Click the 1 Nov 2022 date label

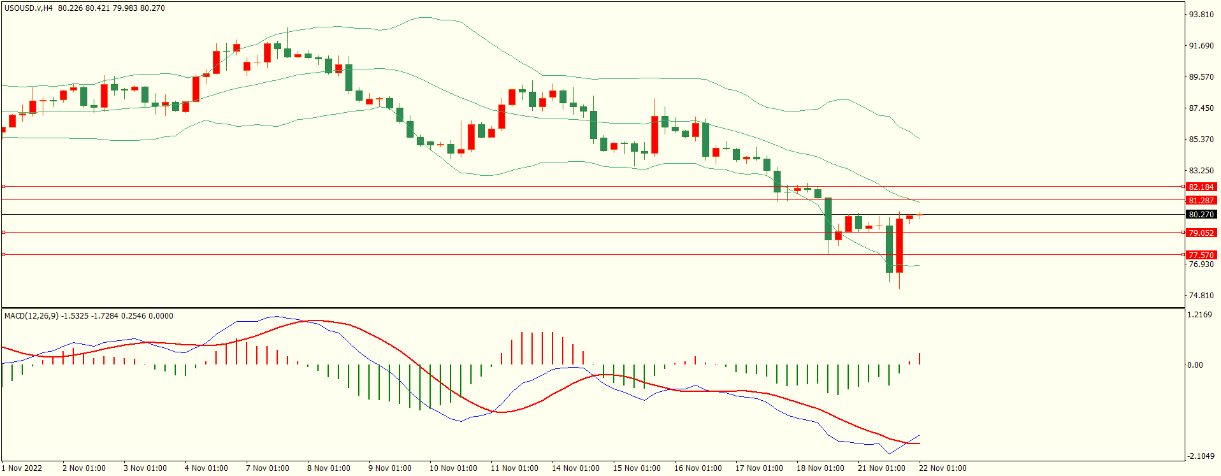[22, 468]
